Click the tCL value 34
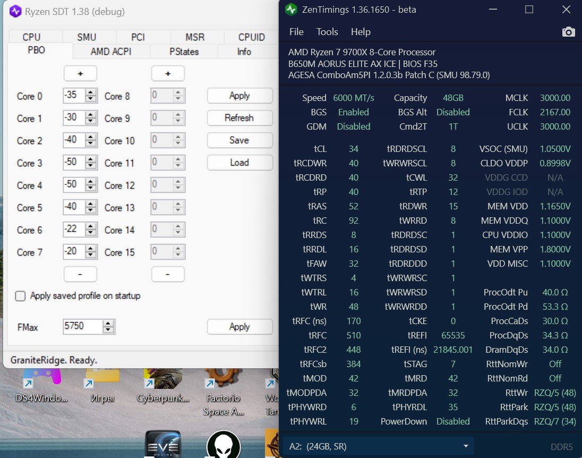Screen dimensions: 582x458 [353, 149]
